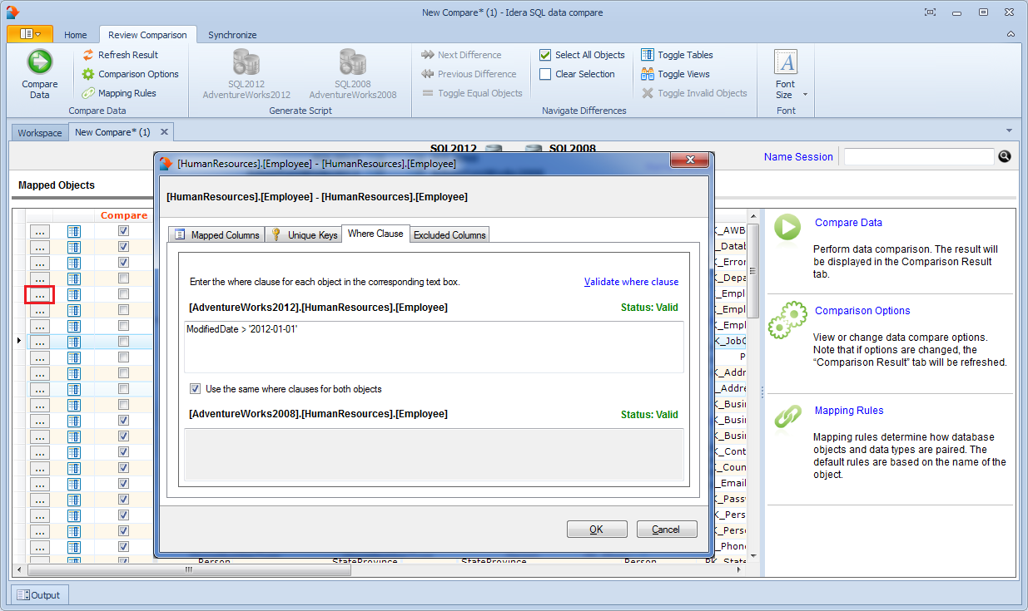This screenshot has width=1028, height=611.
Task: Click the Mapped Objects heading
Action: coord(57,185)
